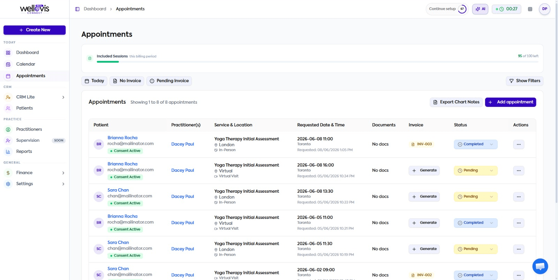Expand the CRM Lite menu
The width and height of the screenshot is (558, 280).
click(x=35, y=97)
